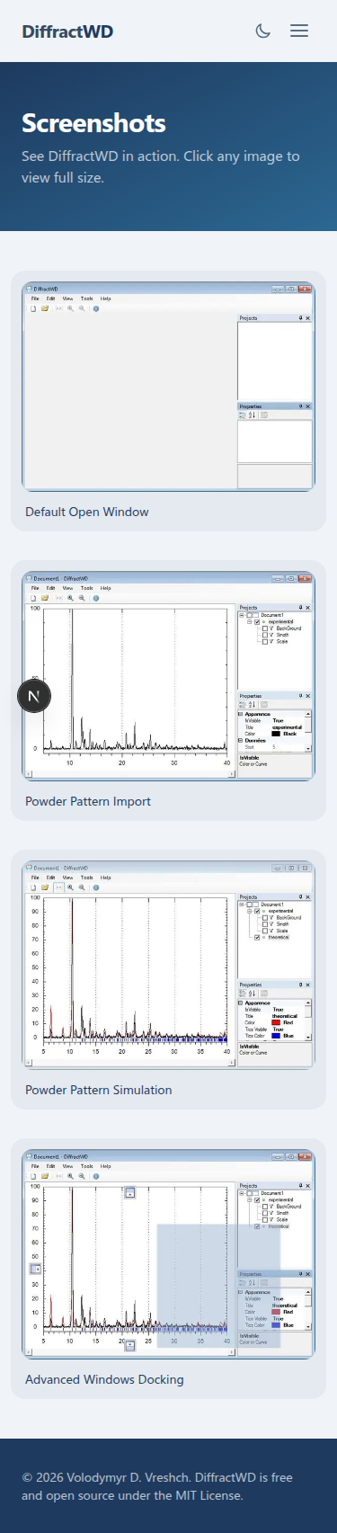Open the hamburger navigation menu
The image size is (337, 1533).
(x=299, y=31)
